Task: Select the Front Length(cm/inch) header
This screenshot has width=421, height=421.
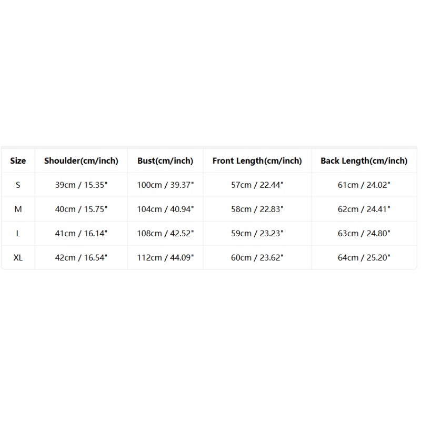Action: pos(257,161)
